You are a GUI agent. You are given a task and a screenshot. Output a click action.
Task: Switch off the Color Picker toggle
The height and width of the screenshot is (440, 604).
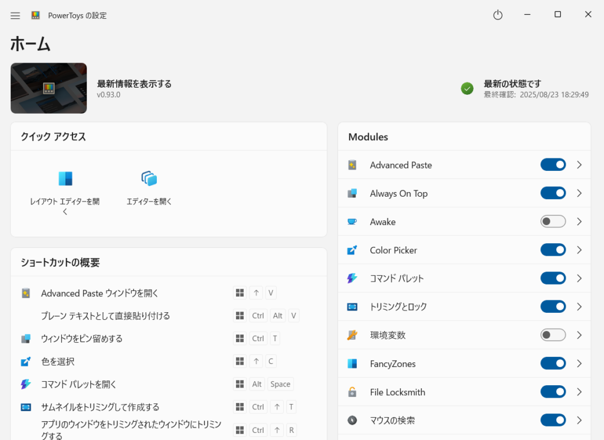click(553, 250)
